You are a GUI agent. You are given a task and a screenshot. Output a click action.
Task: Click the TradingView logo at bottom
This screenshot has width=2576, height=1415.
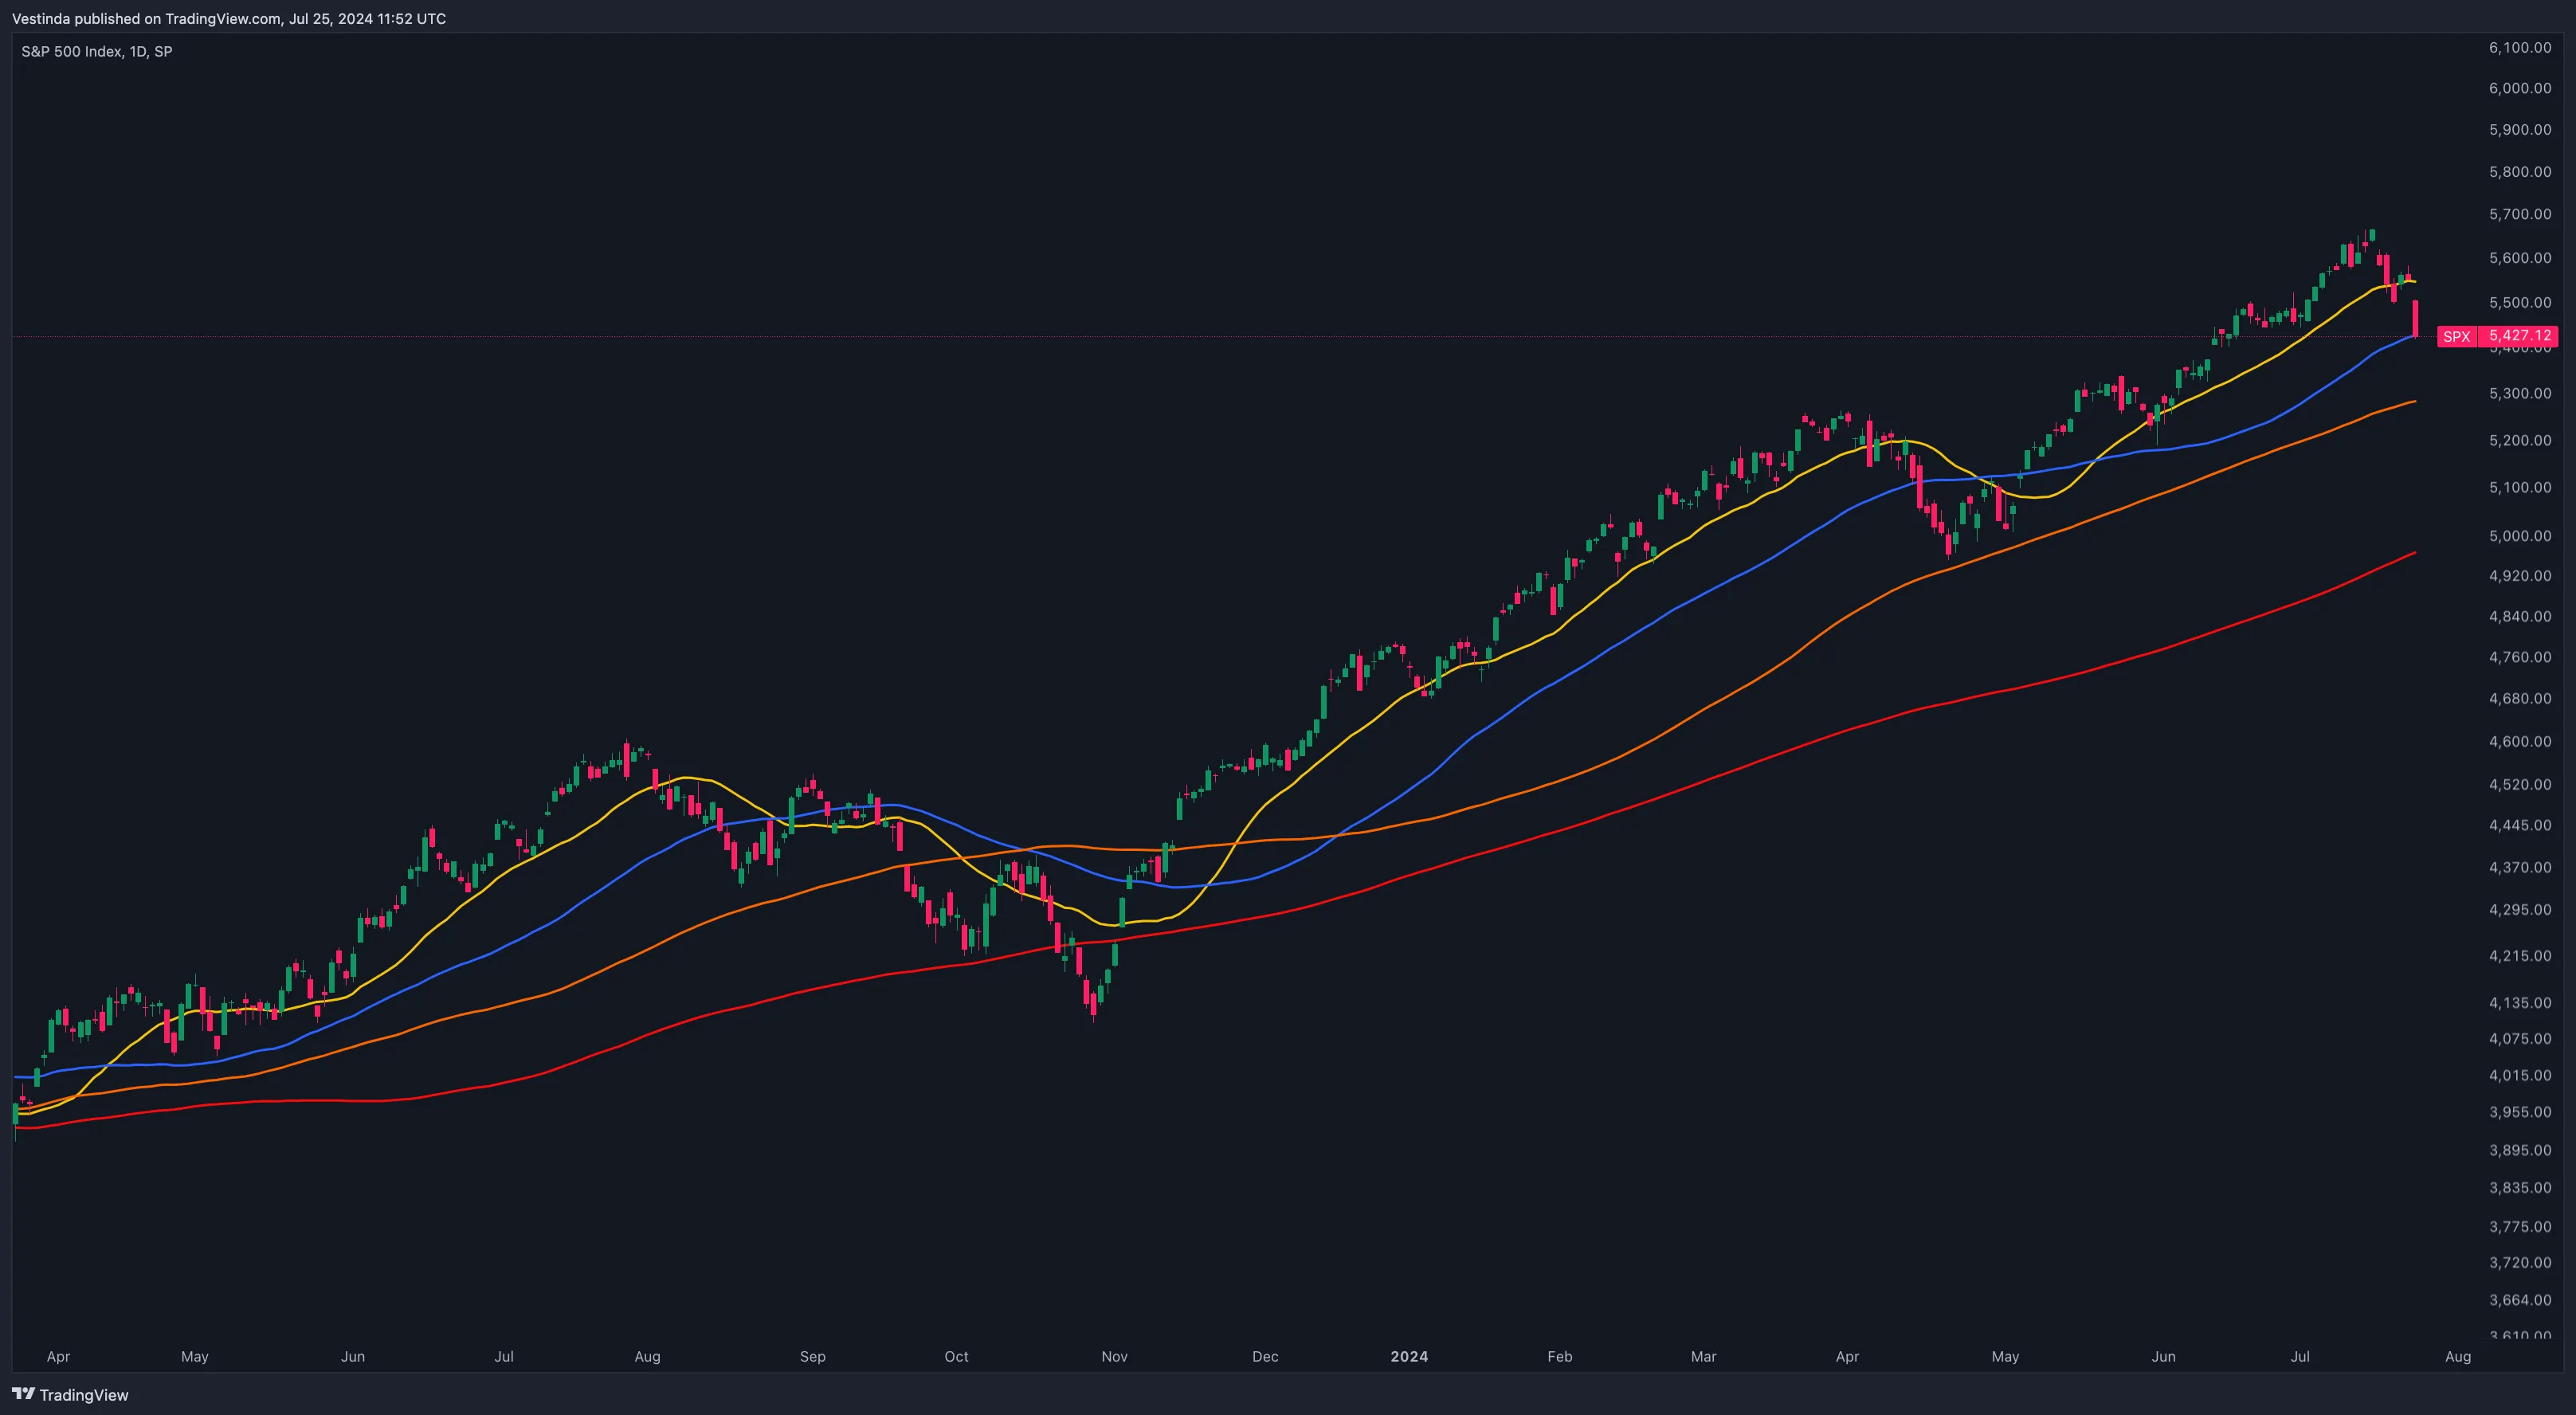70,1395
